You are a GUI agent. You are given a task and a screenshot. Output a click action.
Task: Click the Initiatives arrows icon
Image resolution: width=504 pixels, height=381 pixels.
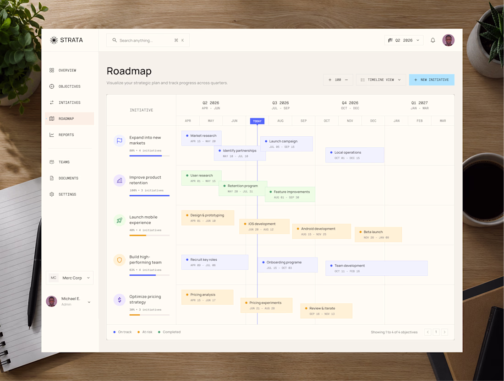pyautogui.click(x=52, y=102)
